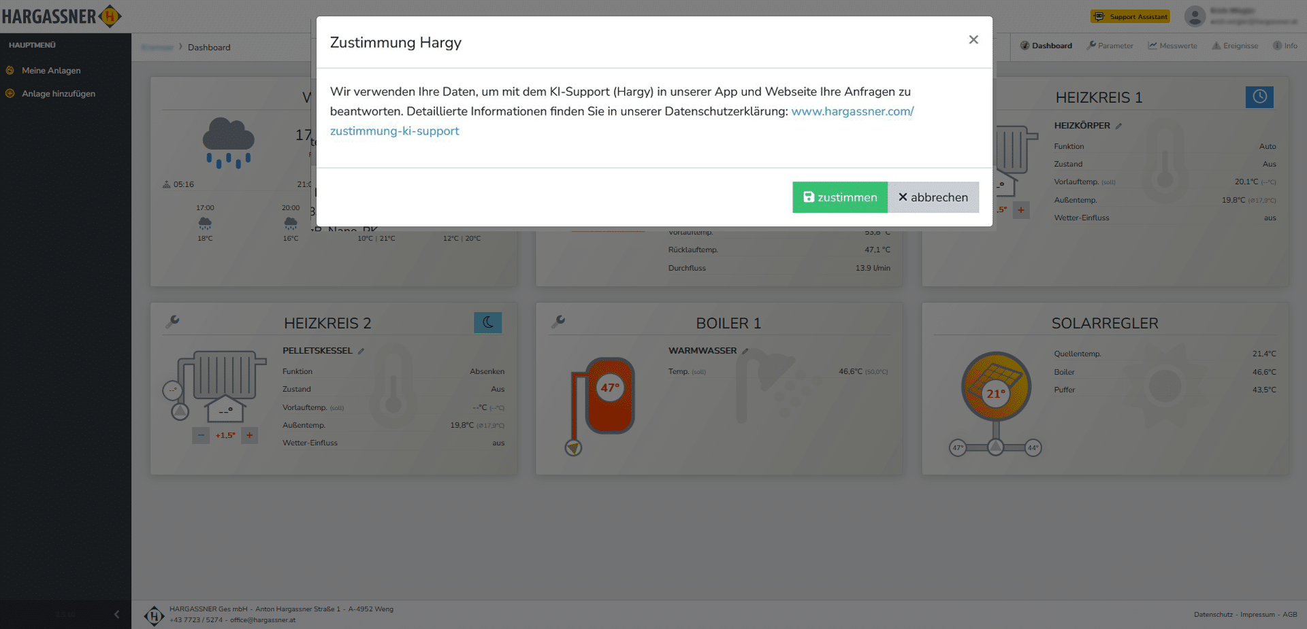The width and height of the screenshot is (1307, 629).
Task: Click the BOILER 1 heading
Action: (x=728, y=324)
